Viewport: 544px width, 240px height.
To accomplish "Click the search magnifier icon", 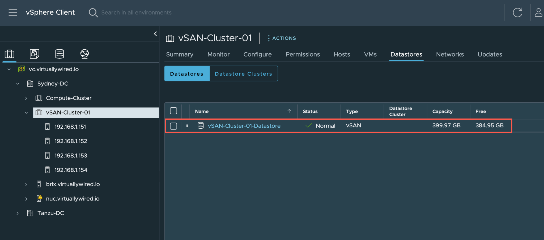I will (93, 12).
